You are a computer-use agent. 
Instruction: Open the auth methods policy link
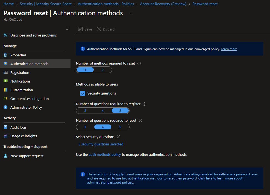[x=105, y=154]
